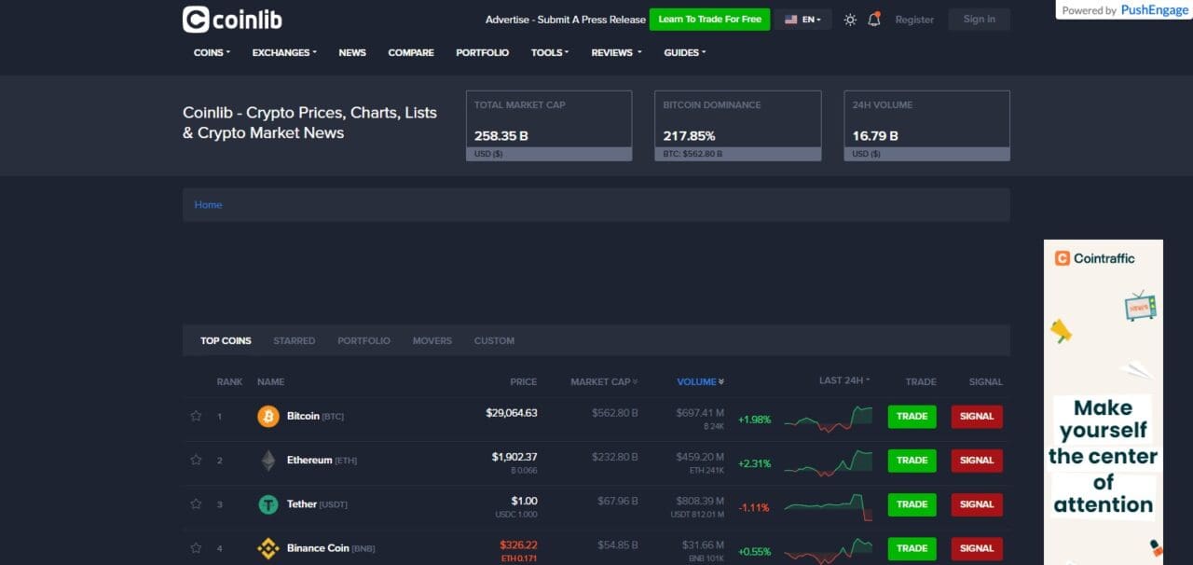Click the Bitcoin coin icon

[268, 416]
